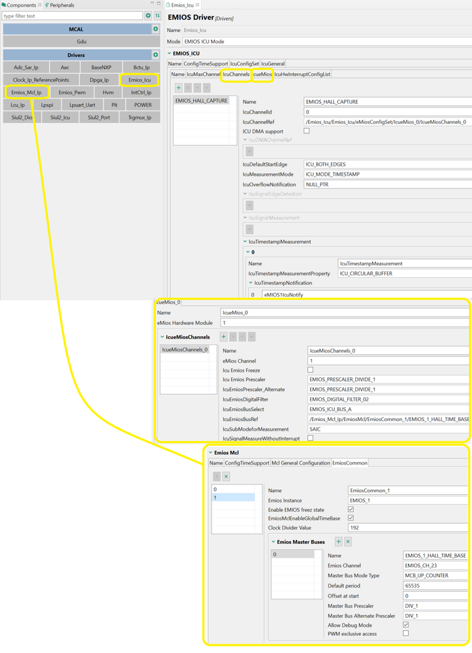Click the type filter text field
The width and height of the screenshot is (472, 653).
[x=72, y=16]
